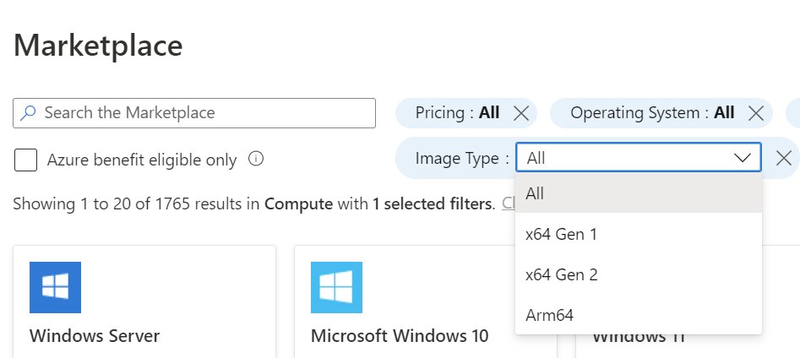Open the Windows Server tile icon
This screenshot has width=800, height=358.
click(55, 287)
